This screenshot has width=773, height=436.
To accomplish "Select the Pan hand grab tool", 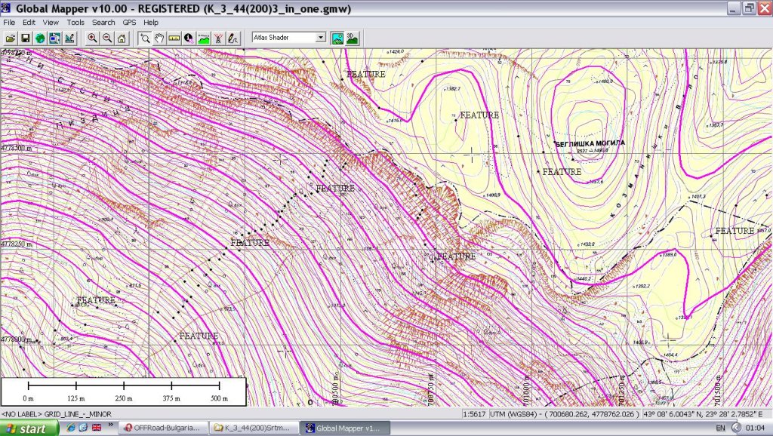I will [x=159, y=38].
